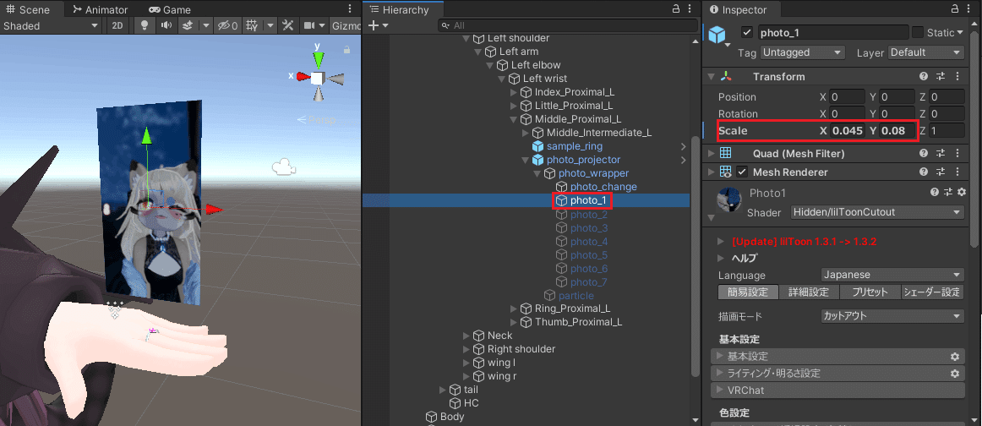Click scene camera settings icon
Screen dimensions: 982x426
[x=308, y=25]
